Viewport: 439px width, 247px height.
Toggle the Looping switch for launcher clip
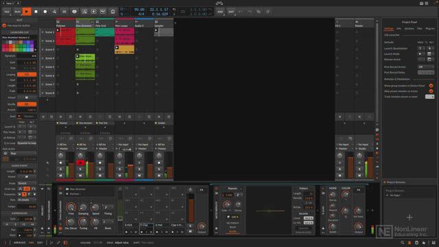coord(27,75)
